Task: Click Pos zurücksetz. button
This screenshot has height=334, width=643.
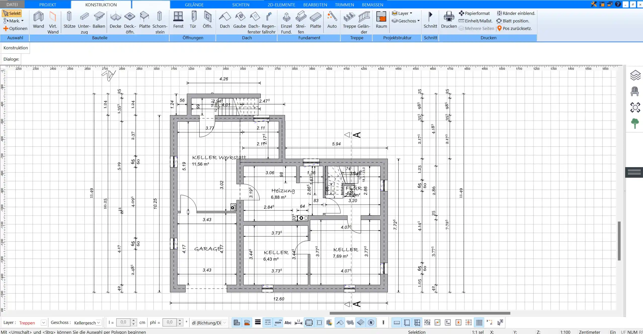Action: pyautogui.click(x=514, y=28)
